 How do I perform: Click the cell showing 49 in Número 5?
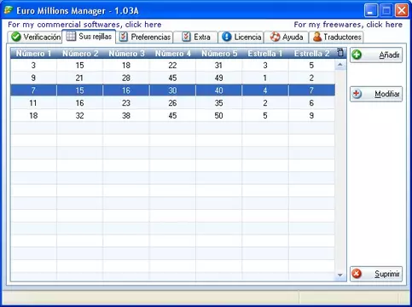click(x=219, y=78)
